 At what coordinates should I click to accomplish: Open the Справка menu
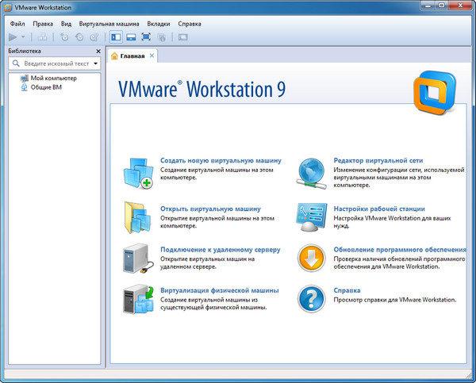pyautogui.click(x=190, y=24)
